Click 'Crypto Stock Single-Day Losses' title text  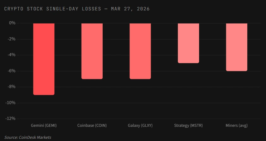54,9
